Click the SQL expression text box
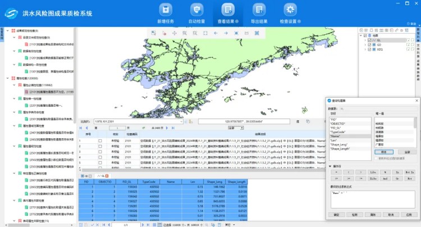 [x=371, y=199]
